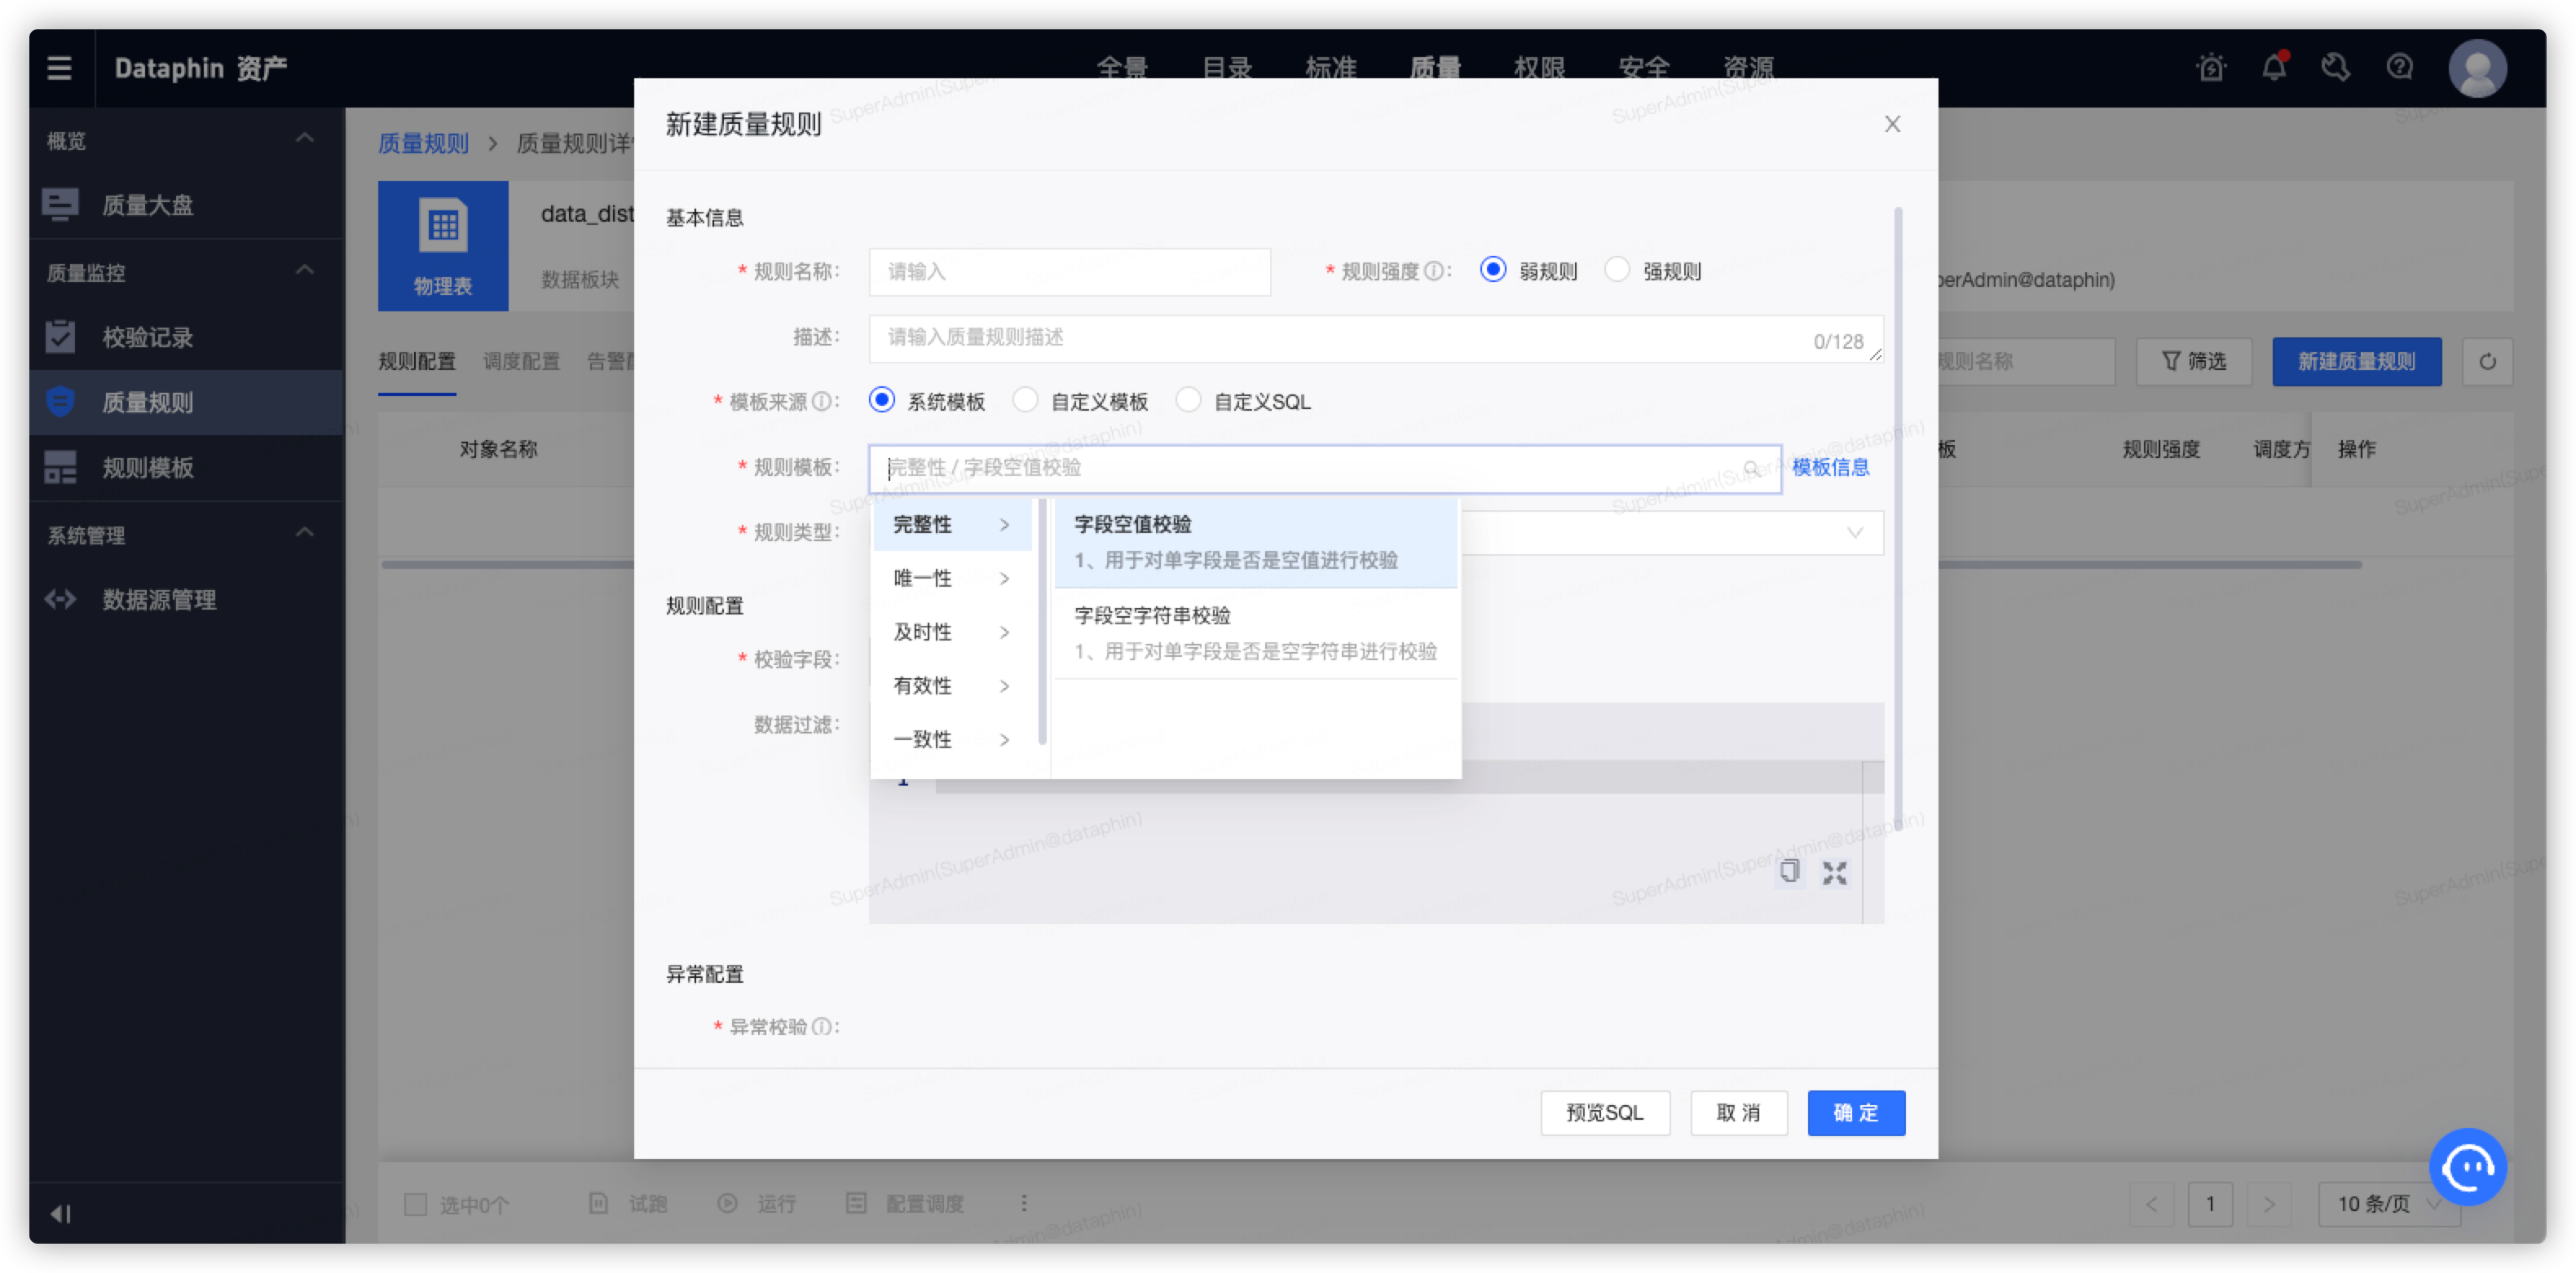Click the 校验记录 checklist icon

(60, 337)
